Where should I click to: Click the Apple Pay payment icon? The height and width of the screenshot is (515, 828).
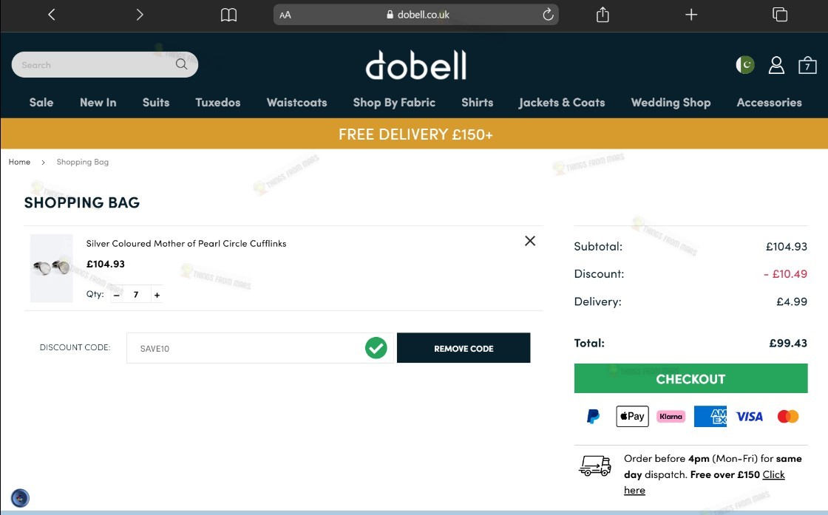[x=632, y=416]
